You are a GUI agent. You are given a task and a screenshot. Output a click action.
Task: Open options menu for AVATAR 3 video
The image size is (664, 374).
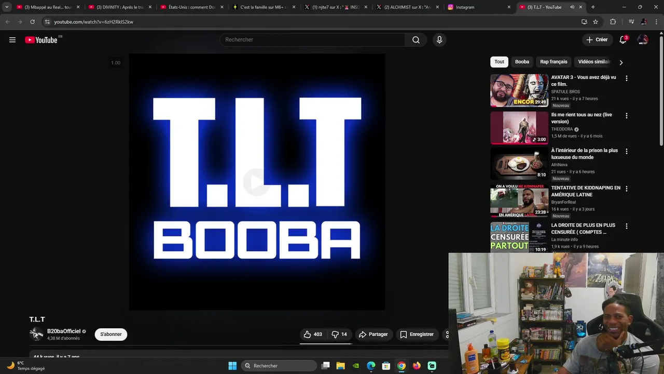click(x=626, y=78)
